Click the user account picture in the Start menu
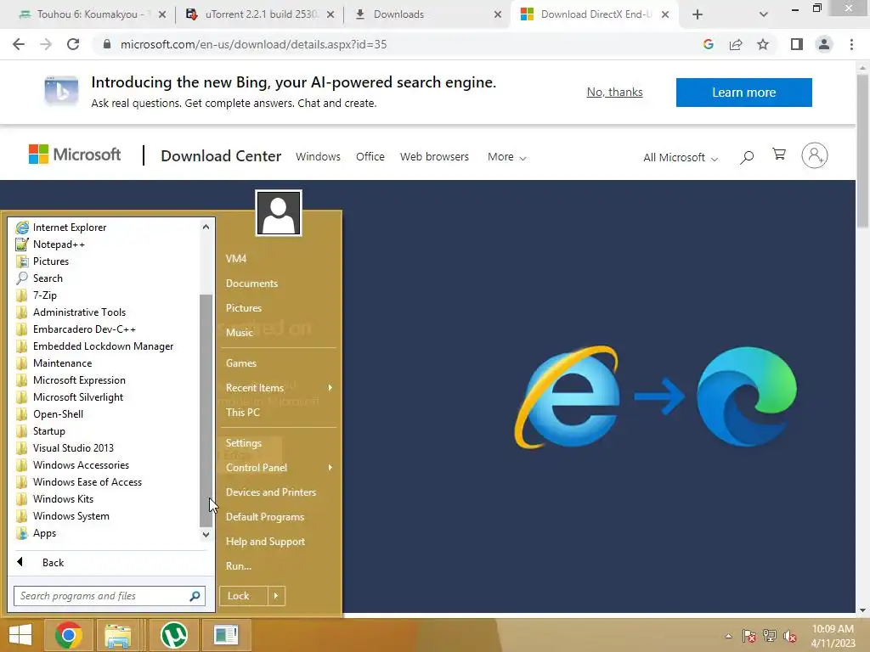The image size is (870, 652). [x=279, y=213]
